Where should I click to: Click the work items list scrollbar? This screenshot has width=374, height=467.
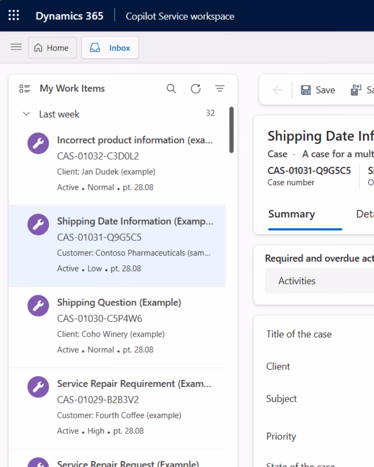coord(231,130)
